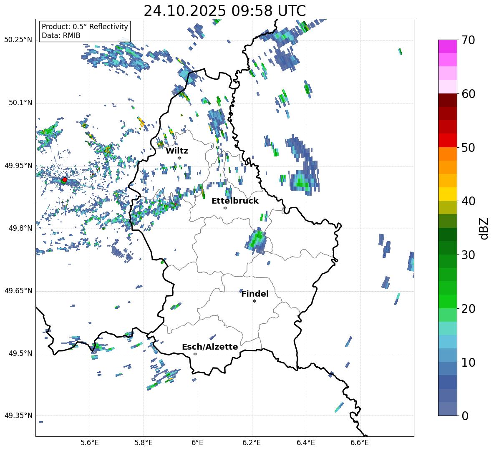The width and height of the screenshot is (494, 451).
Task: Click the 50.25°N latitude label
Action: [18, 40]
